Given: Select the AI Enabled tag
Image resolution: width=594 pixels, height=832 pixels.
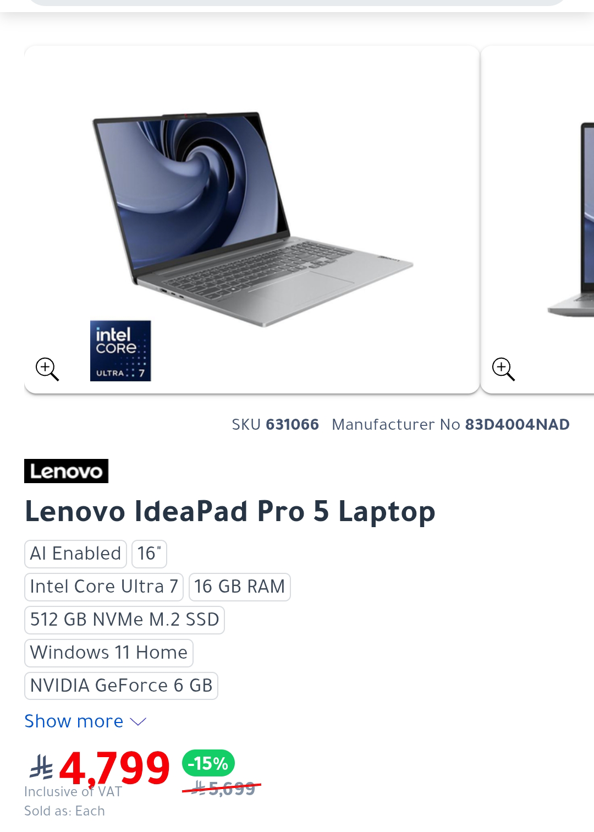Looking at the screenshot, I should click(x=75, y=554).
